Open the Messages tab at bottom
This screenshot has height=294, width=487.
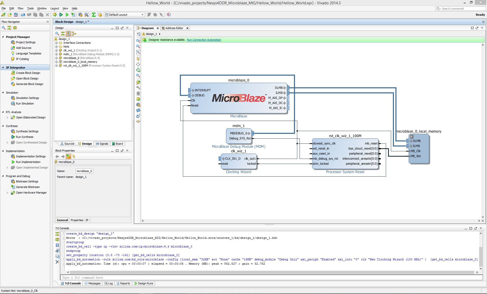93,283
